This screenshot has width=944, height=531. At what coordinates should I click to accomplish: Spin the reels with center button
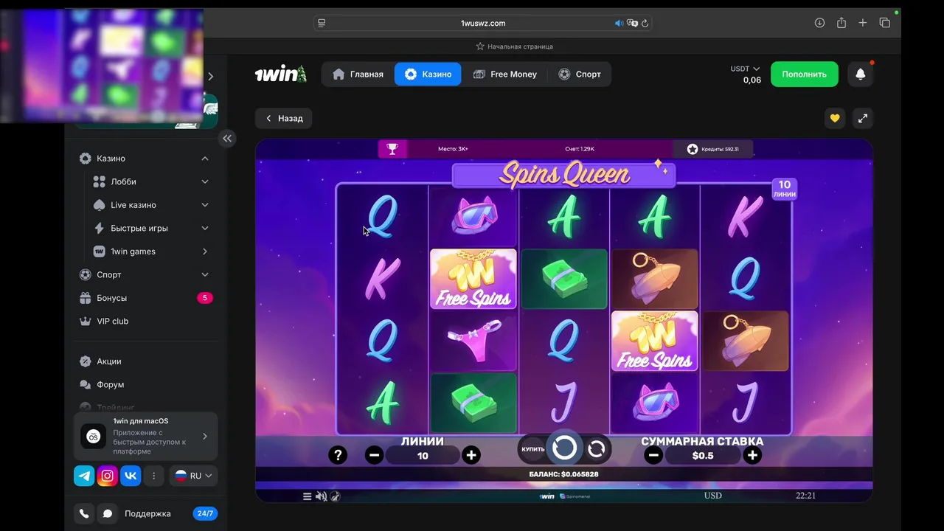pyautogui.click(x=564, y=448)
